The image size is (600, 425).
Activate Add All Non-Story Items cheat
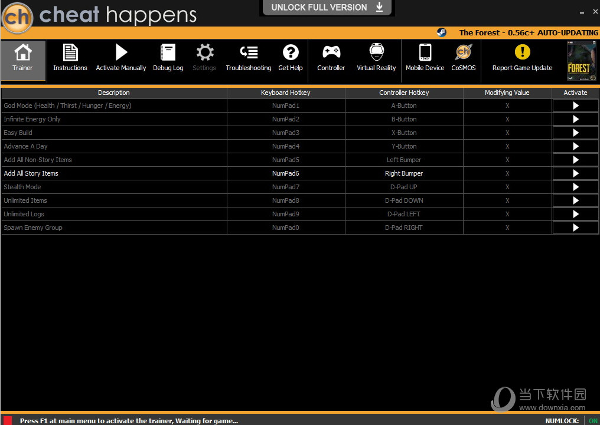point(576,160)
